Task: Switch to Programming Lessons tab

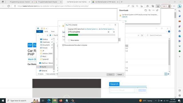Action: [20, 2]
